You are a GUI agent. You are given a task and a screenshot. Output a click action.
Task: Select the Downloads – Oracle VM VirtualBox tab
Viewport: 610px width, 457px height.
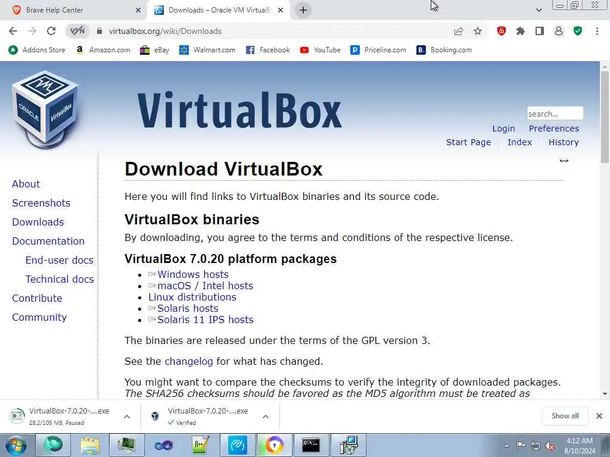click(218, 10)
